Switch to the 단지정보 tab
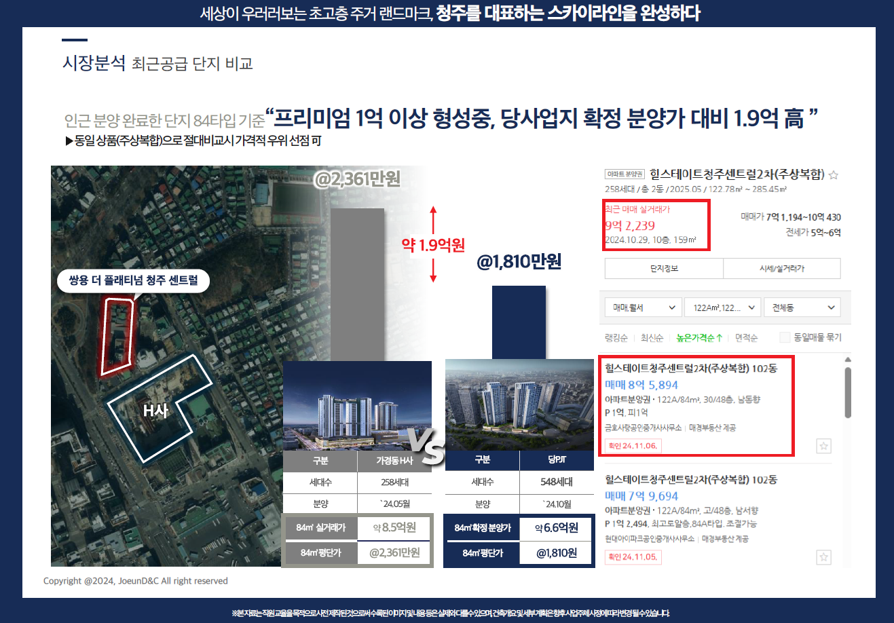This screenshot has height=623, width=894. coord(664,269)
